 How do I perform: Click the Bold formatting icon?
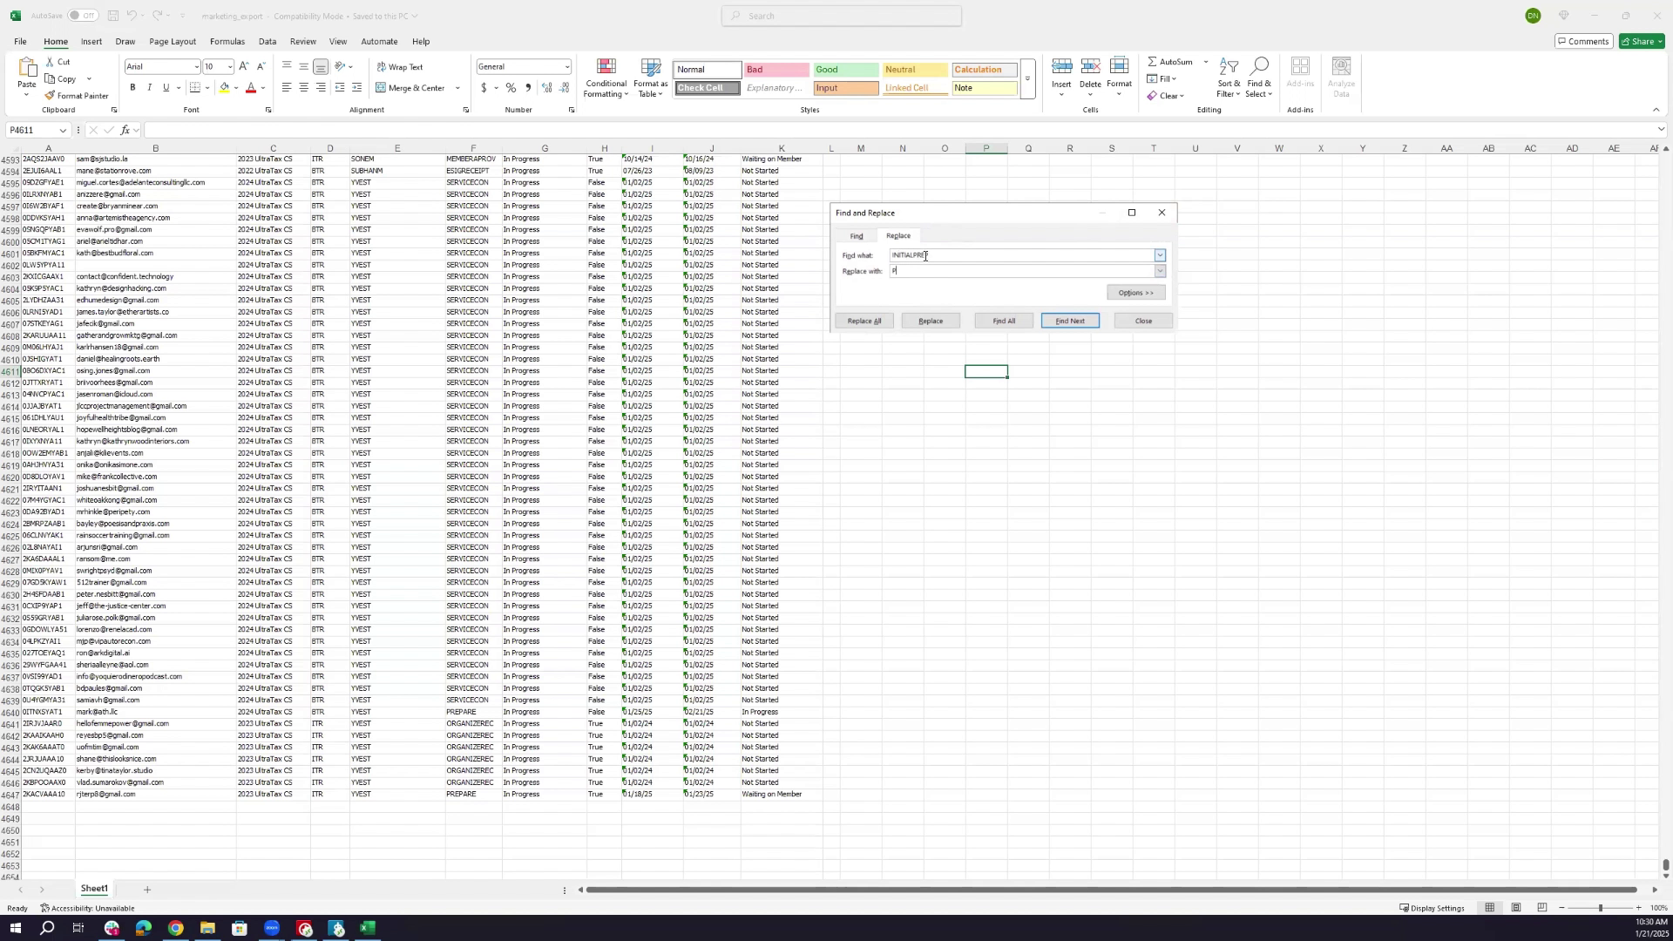tap(132, 88)
